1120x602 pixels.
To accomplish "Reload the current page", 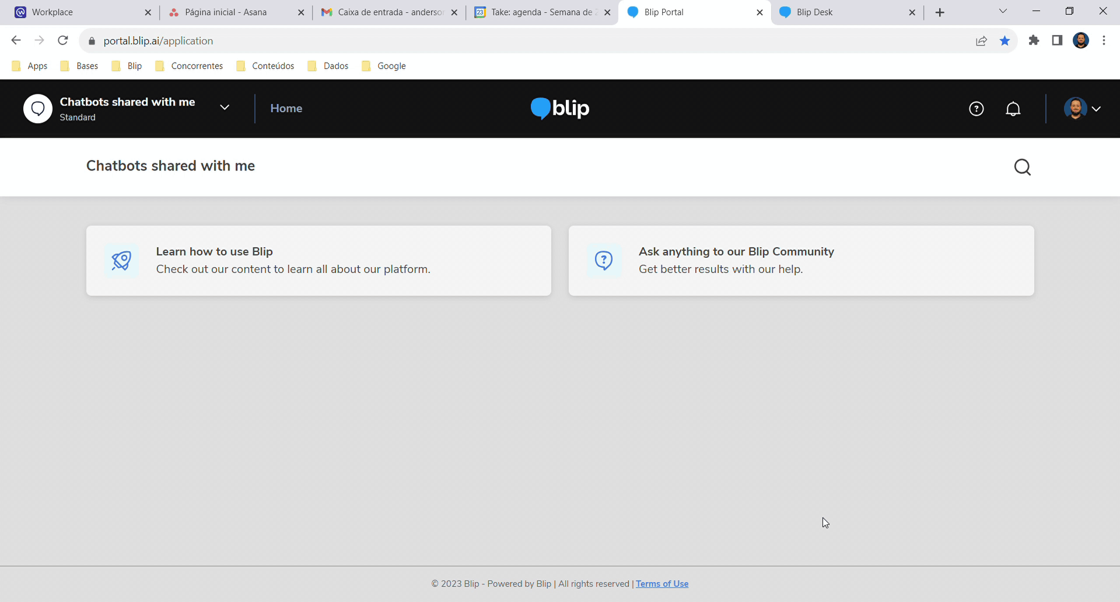I will 63,41.
